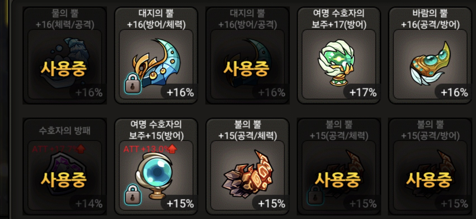Click the ATT +13.0% red arrow indicator
The height and width of the screenshot is (219, 476).
pyautogui.click(x=150, y=149)
